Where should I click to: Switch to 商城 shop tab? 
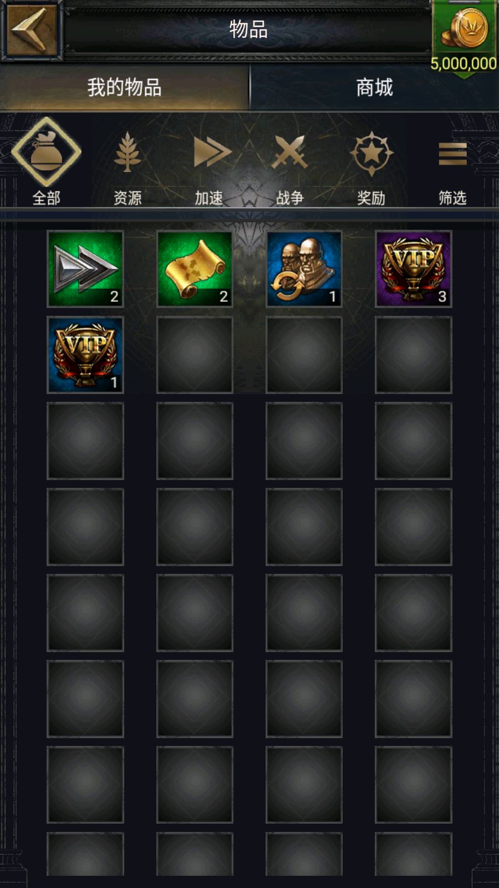click(x=375, y=87)
